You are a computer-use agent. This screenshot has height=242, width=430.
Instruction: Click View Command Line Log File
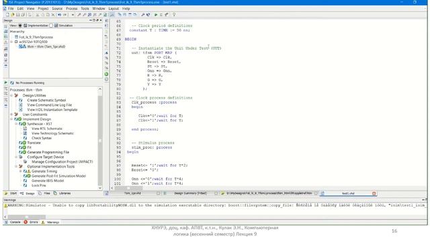point(49,105)
